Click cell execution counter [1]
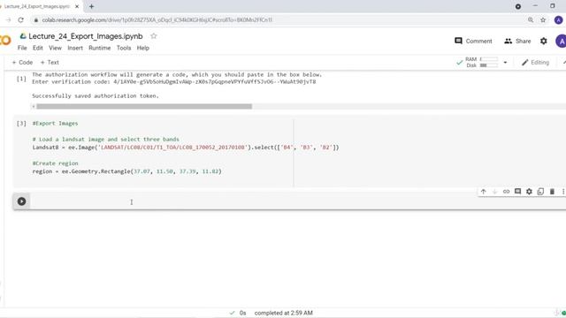 coord(21,79)
